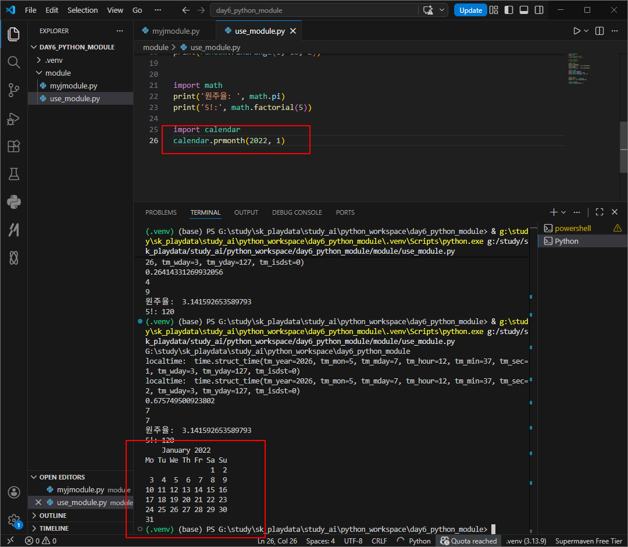The image size is (628, 547).
Task: Open the Search view icon
Action: click(x=13, y=62)
